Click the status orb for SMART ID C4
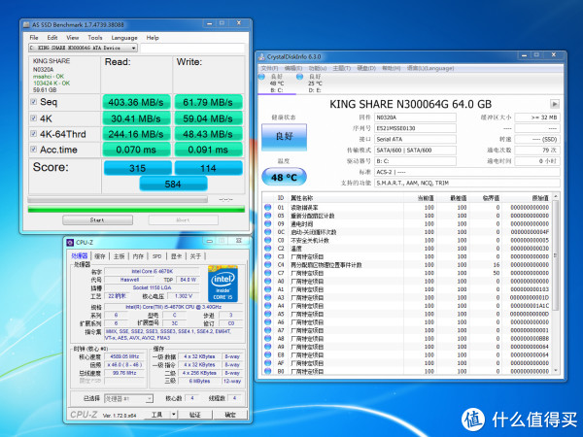 268,264
